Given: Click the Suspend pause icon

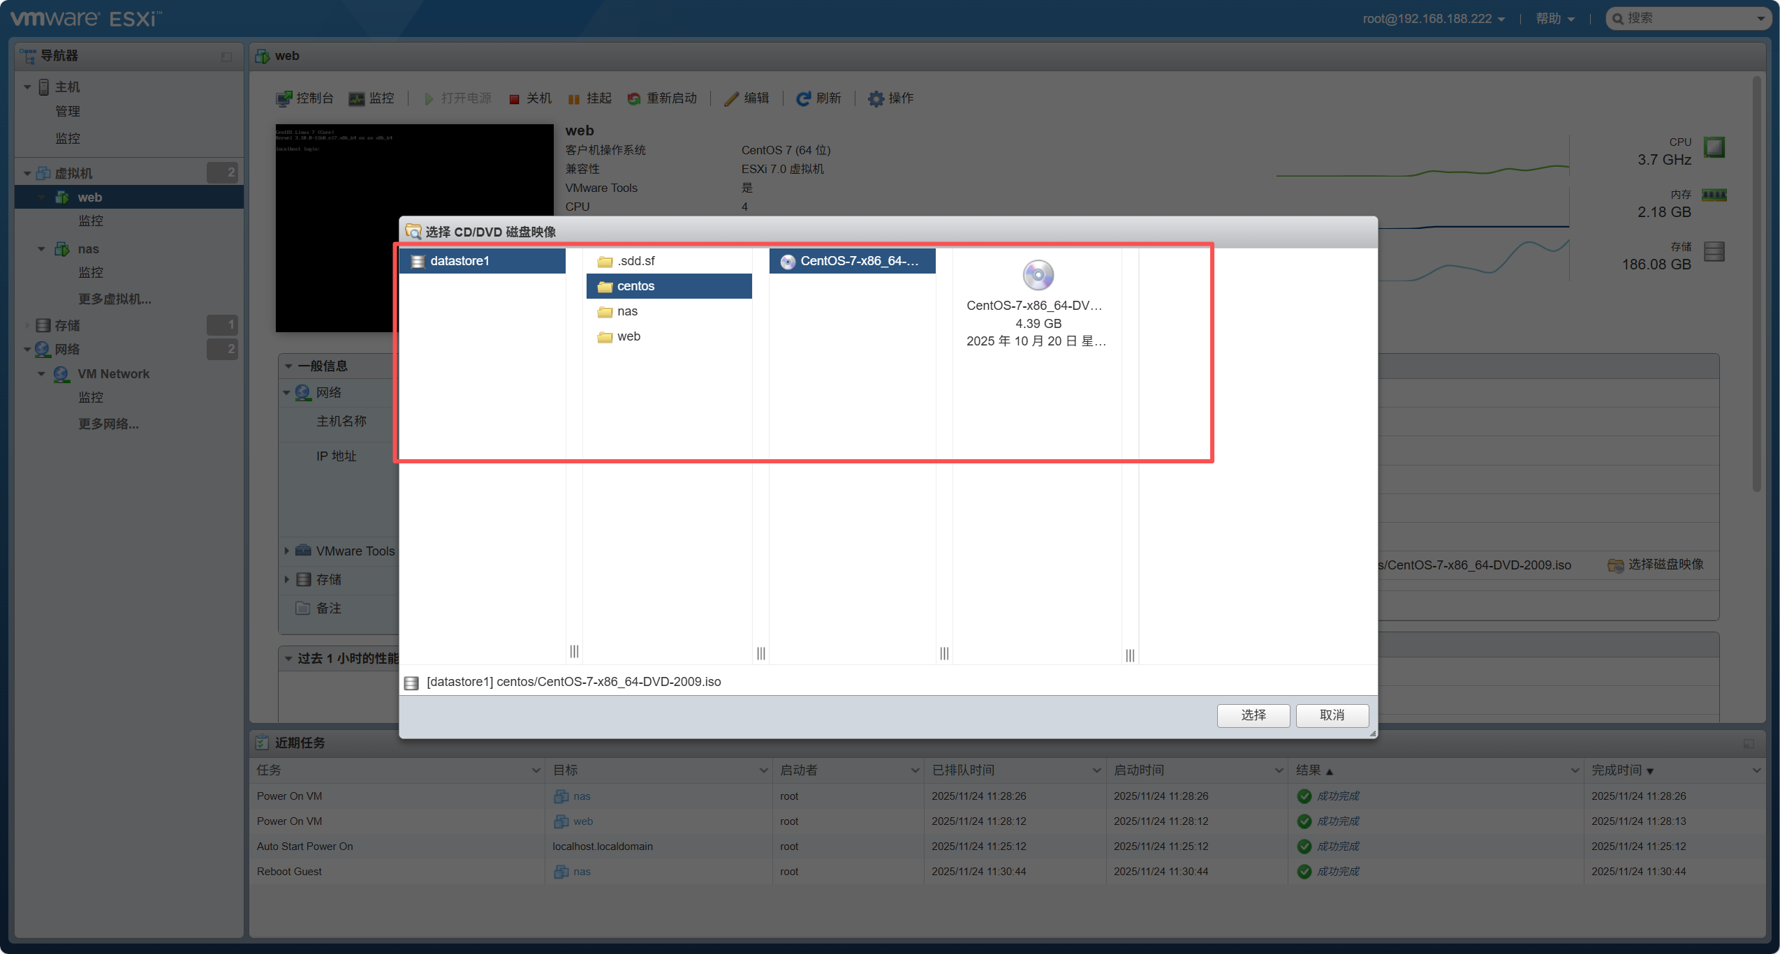Looking at the screenshot, I should [x=574, y=99].
